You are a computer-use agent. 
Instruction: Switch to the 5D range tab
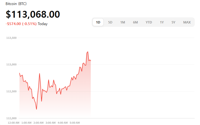[x=110, y=22]
